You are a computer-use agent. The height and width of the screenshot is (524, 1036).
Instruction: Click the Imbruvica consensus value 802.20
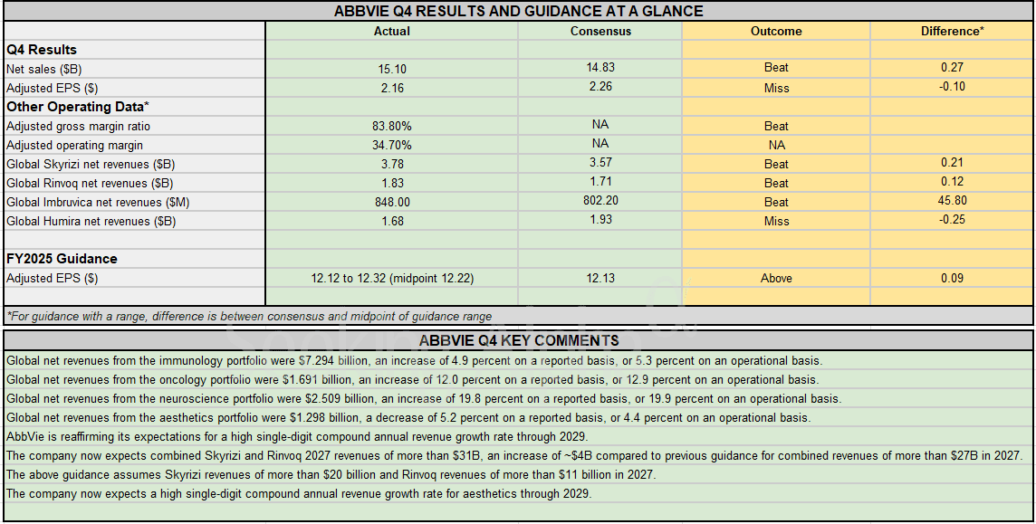pyautogui.click(x=600, y=201)
